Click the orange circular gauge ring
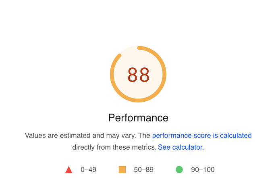The height and width of the screenshot is (188, 278). click(112, 75)
